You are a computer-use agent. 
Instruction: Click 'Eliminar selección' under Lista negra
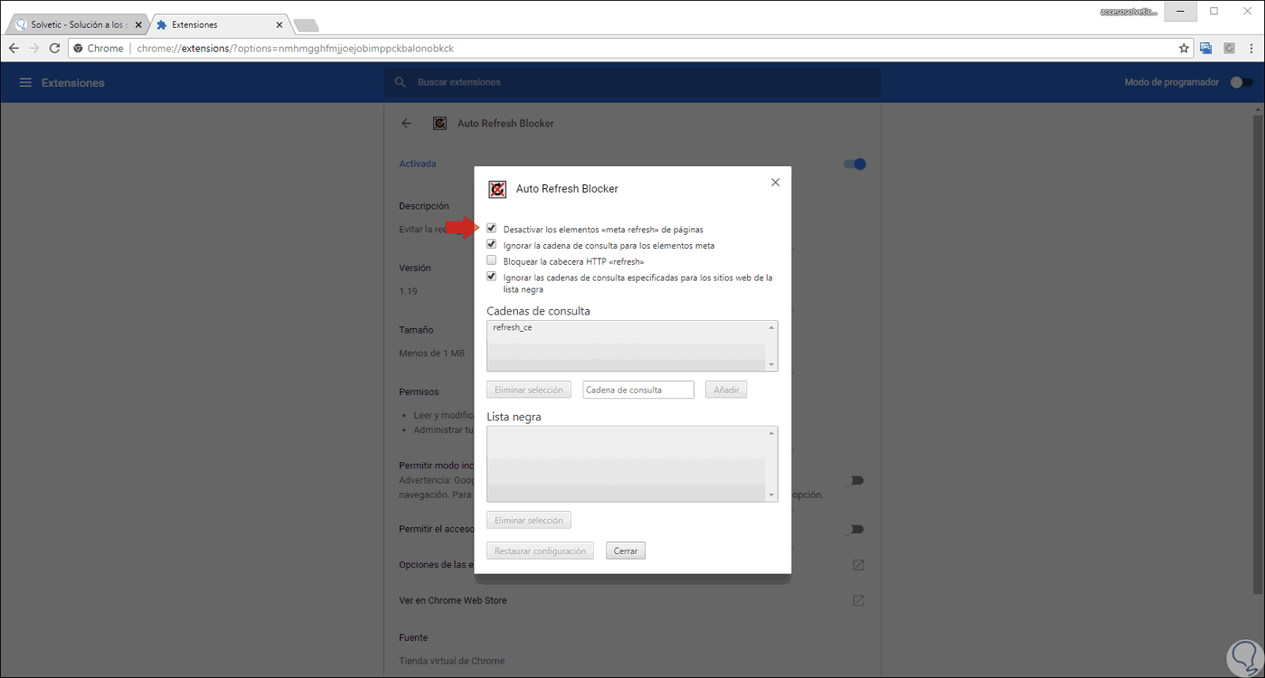pos(529,520)
